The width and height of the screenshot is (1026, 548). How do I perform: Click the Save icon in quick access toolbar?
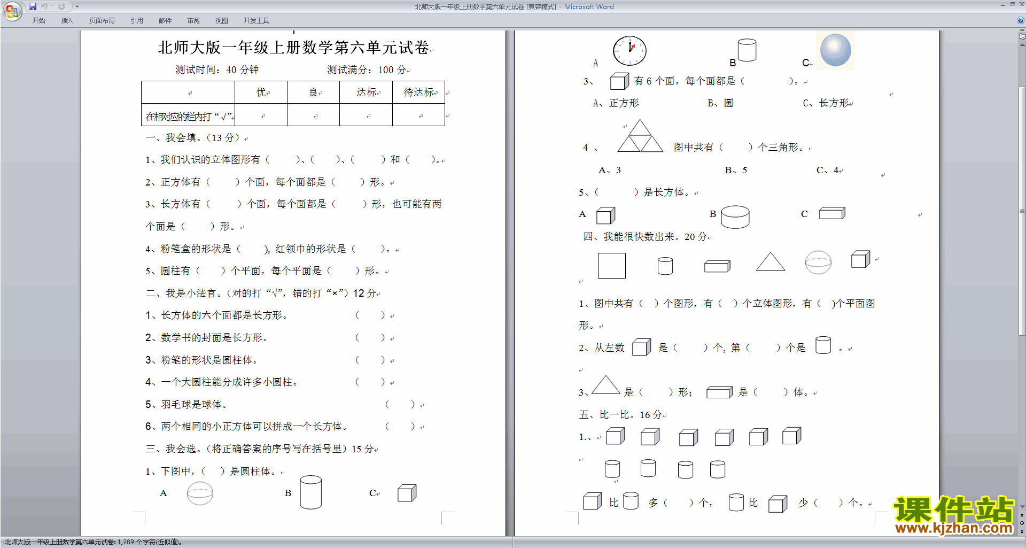pos(33,6)
